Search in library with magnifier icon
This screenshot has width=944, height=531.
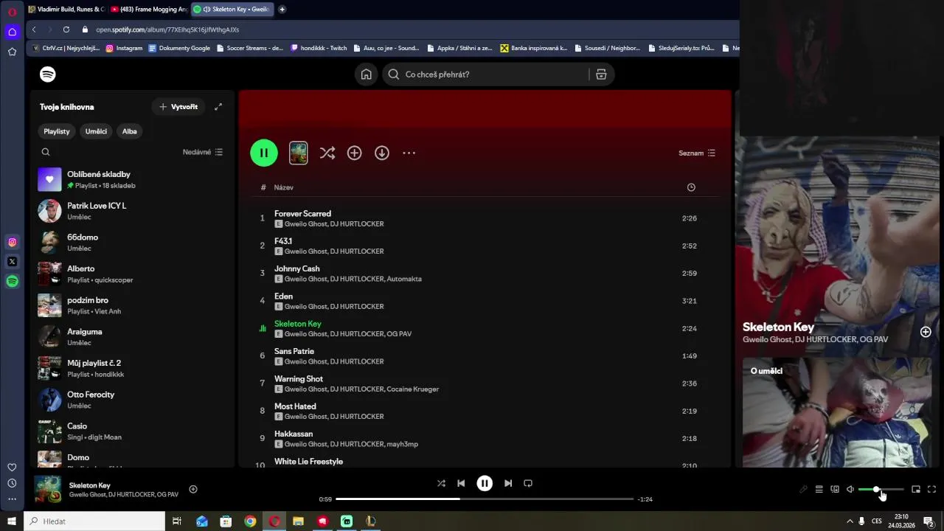(x=46, y=152)
